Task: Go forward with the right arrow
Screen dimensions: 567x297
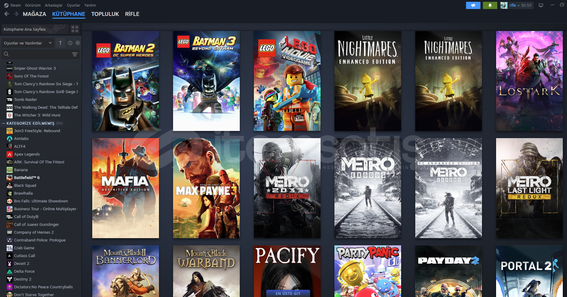Action: click(16, 14)
